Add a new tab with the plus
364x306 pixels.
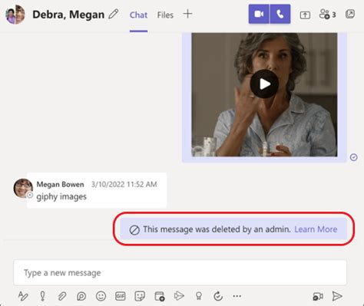pos(187,14)
